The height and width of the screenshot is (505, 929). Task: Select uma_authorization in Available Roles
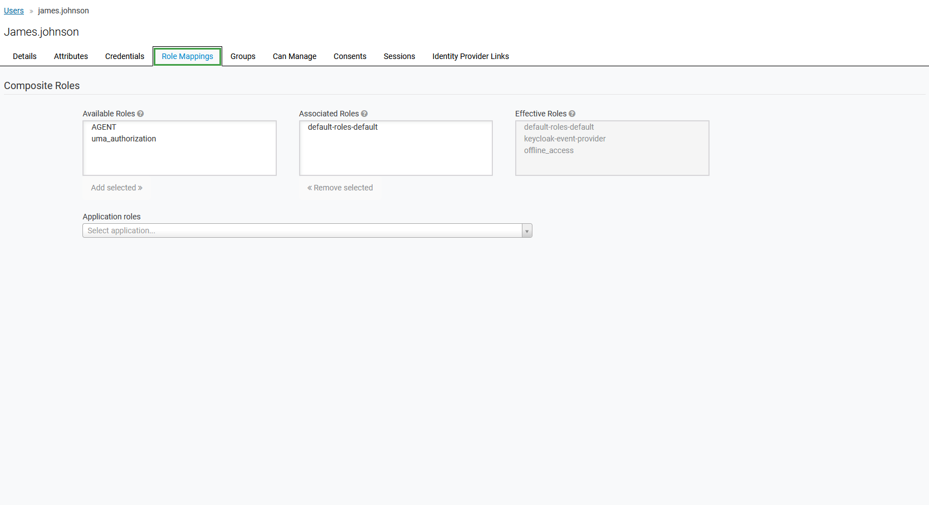coord(124,139)
